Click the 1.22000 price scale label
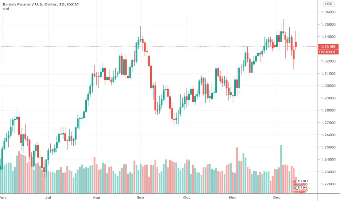This screenshot has width=340, height=201. [x=328, y=184]
